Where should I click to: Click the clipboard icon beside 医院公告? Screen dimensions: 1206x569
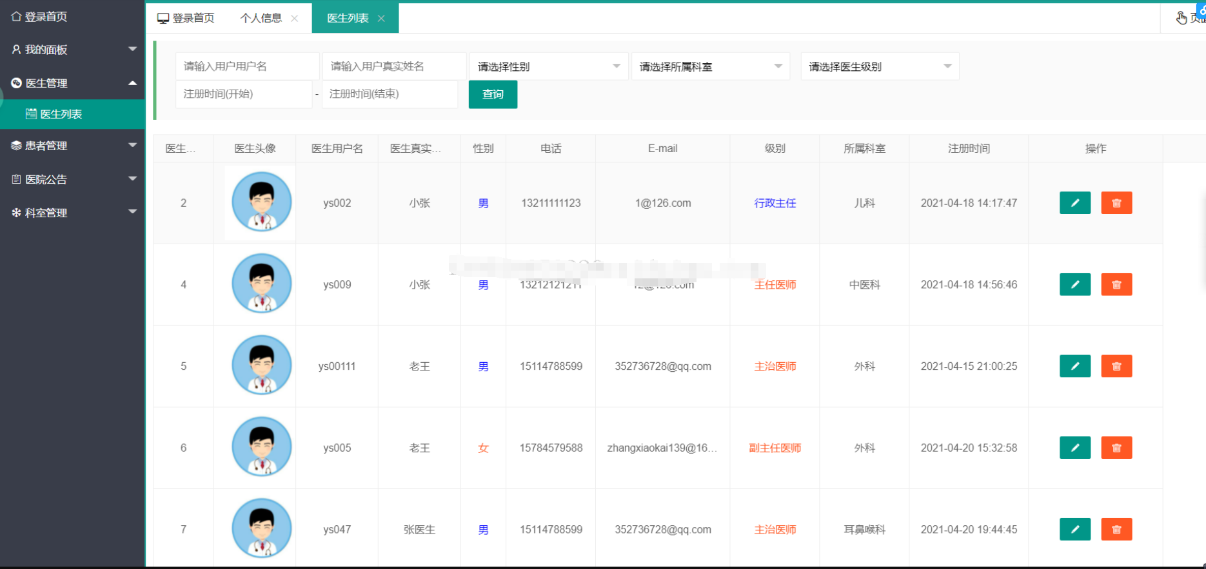click(x=16, y=179)
